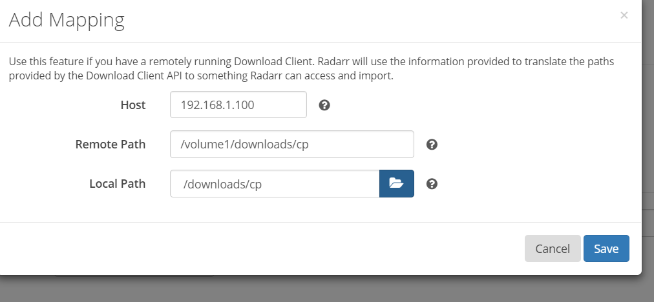Close the Add Mapping dialog with X
The image size is (654, 302).
624,15
